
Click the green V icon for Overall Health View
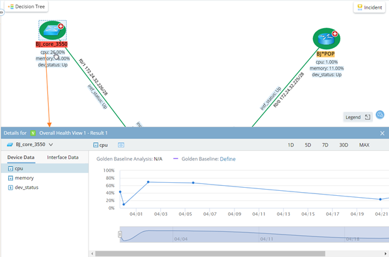(x=33, y=133)
